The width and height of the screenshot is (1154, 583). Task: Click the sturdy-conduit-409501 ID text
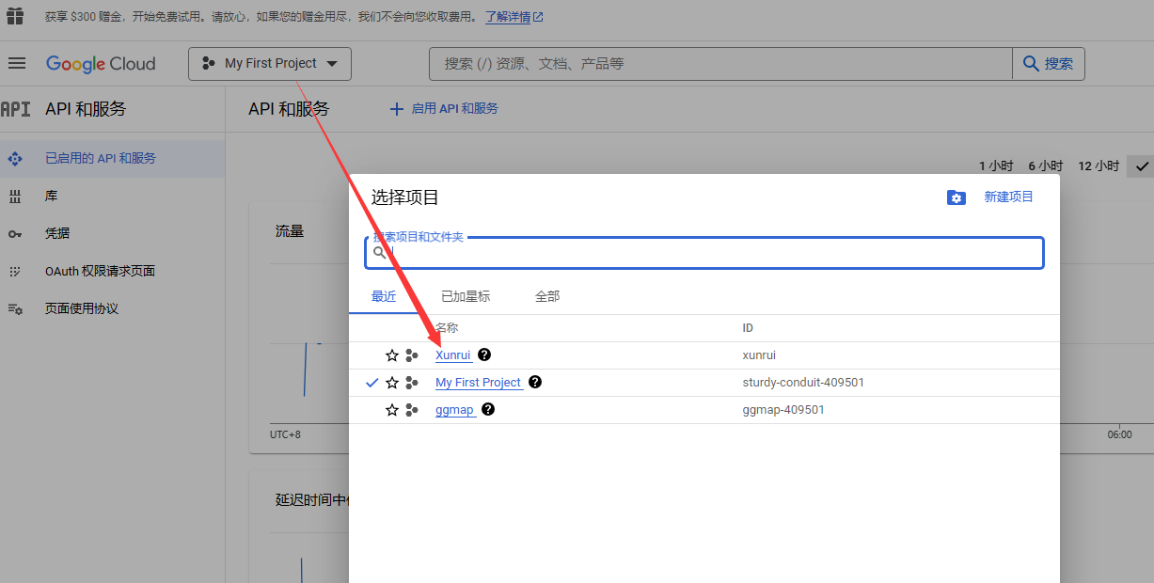(x=803, y=383)
